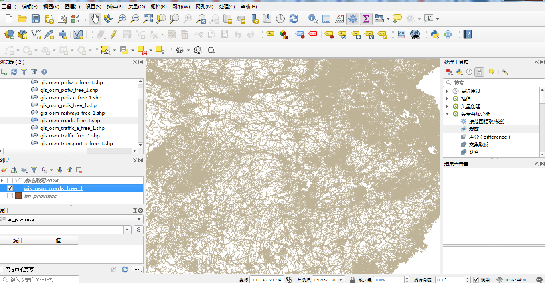Open the 矢量 menu

click(137, 7)
